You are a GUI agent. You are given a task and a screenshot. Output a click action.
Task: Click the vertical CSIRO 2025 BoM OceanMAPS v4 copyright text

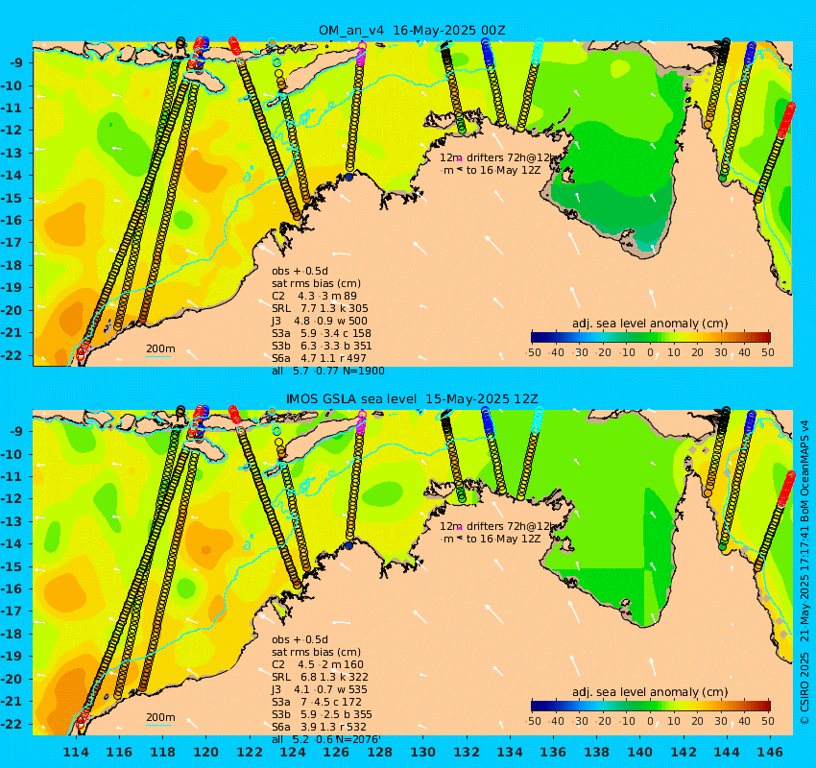(804, 572)
